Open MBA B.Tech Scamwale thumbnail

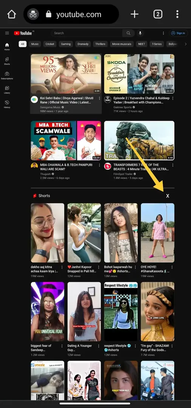tap(66, 141)
